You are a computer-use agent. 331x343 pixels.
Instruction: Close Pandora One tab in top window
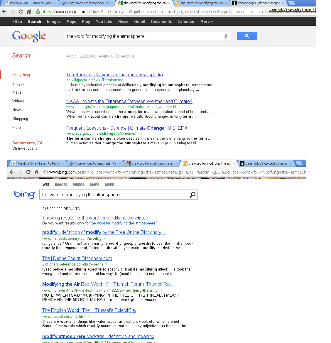click(x=55, y=3)
